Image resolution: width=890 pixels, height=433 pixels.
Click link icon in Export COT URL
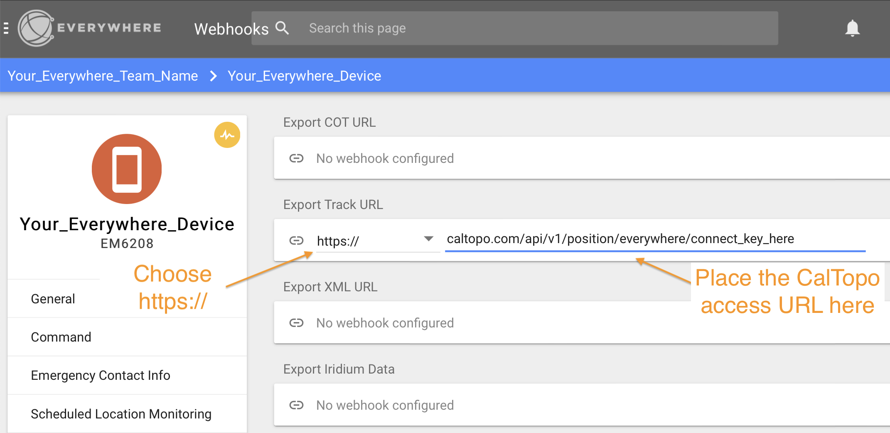point(296,158)
